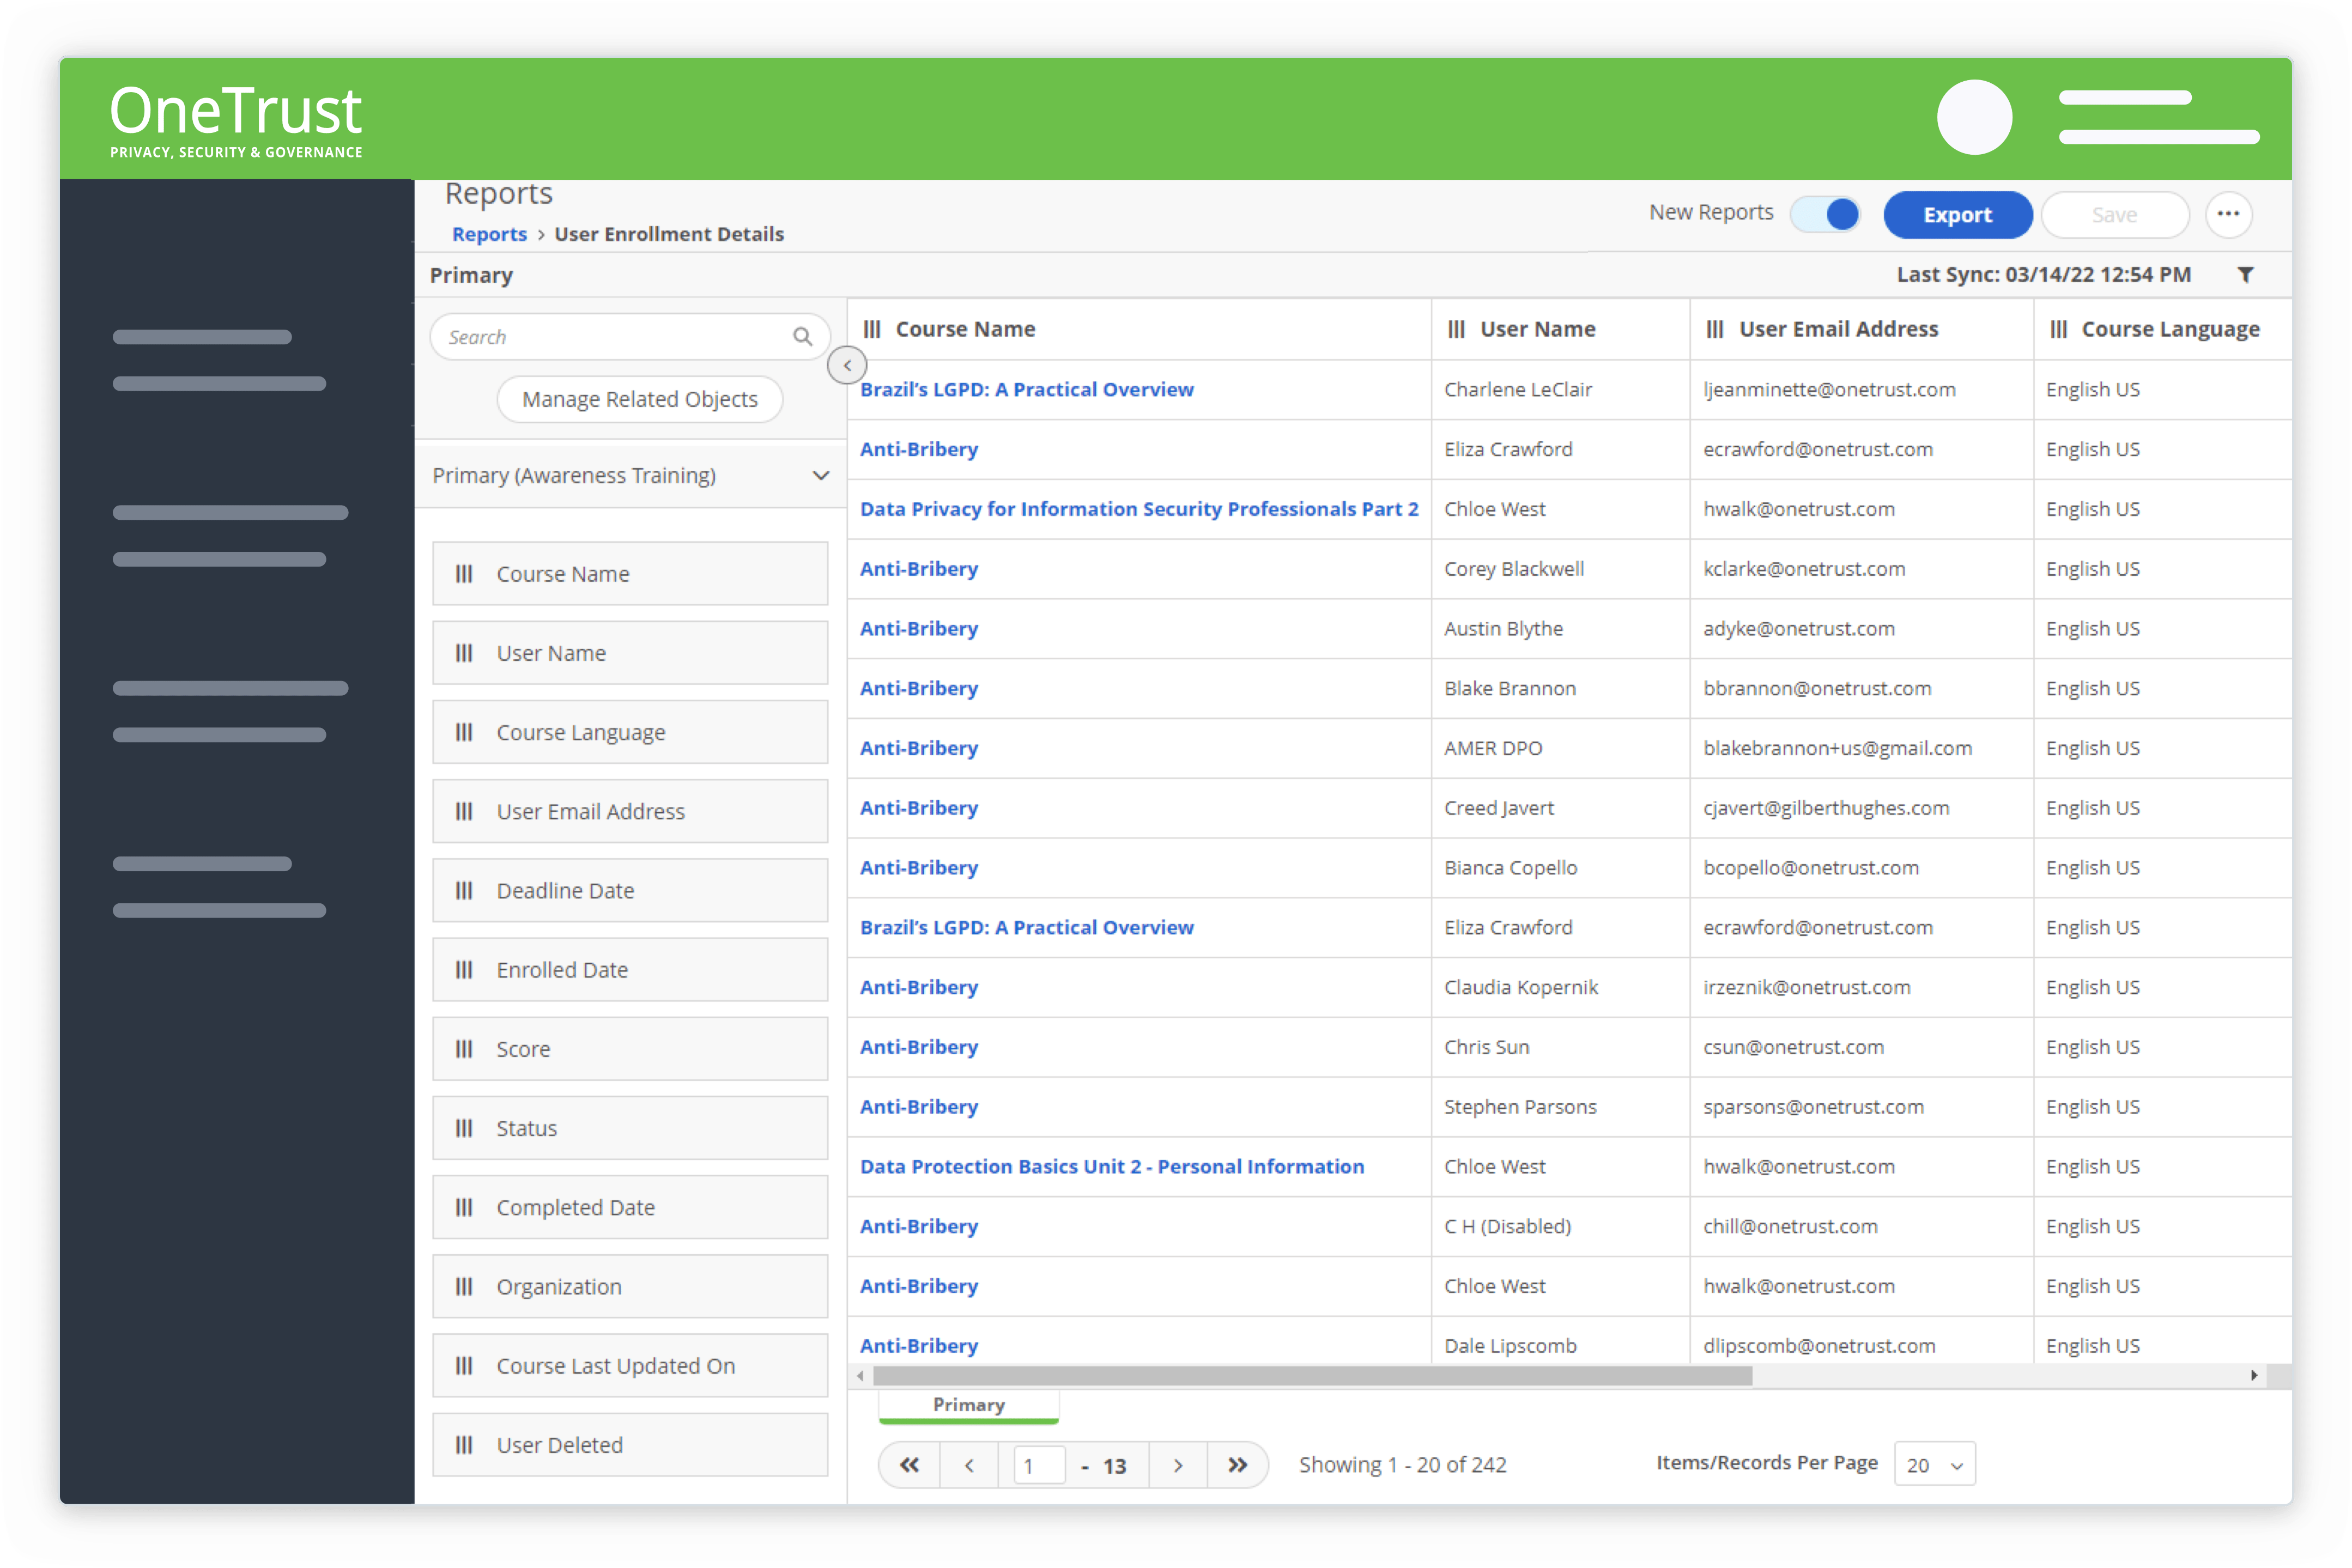The image size is (2352, 1568).
Task: Click drag handle icon on User Name column header
Action: point(1457,329)
